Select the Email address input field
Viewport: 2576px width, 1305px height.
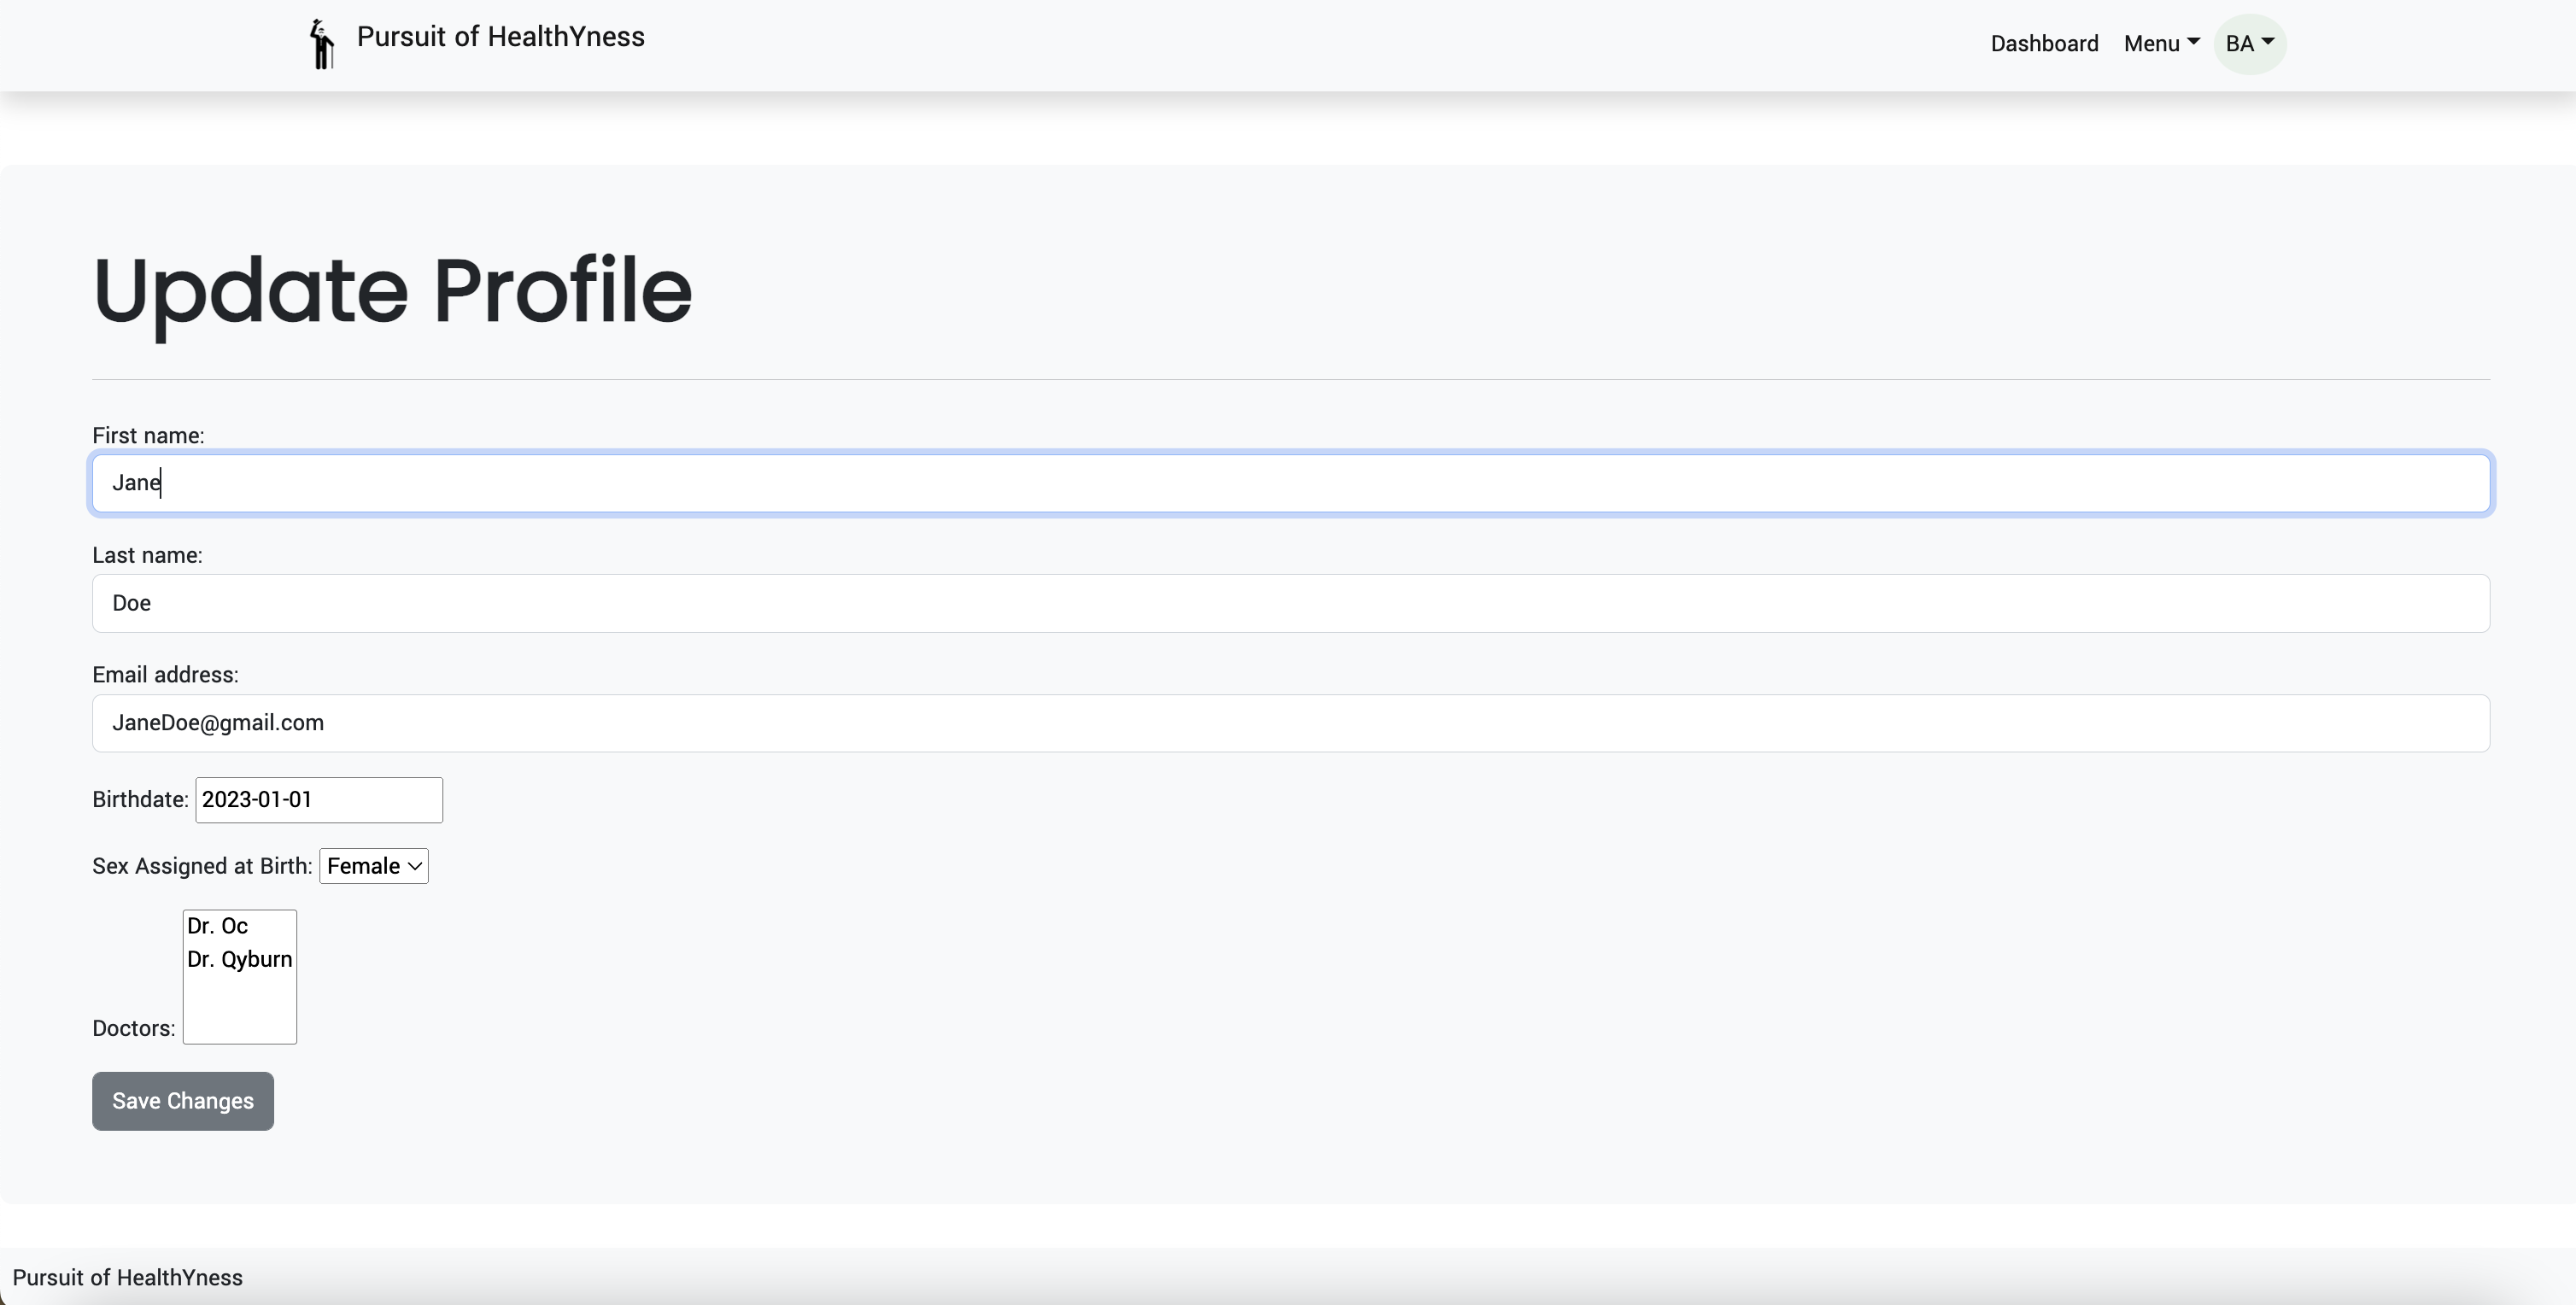(1291, 723)
